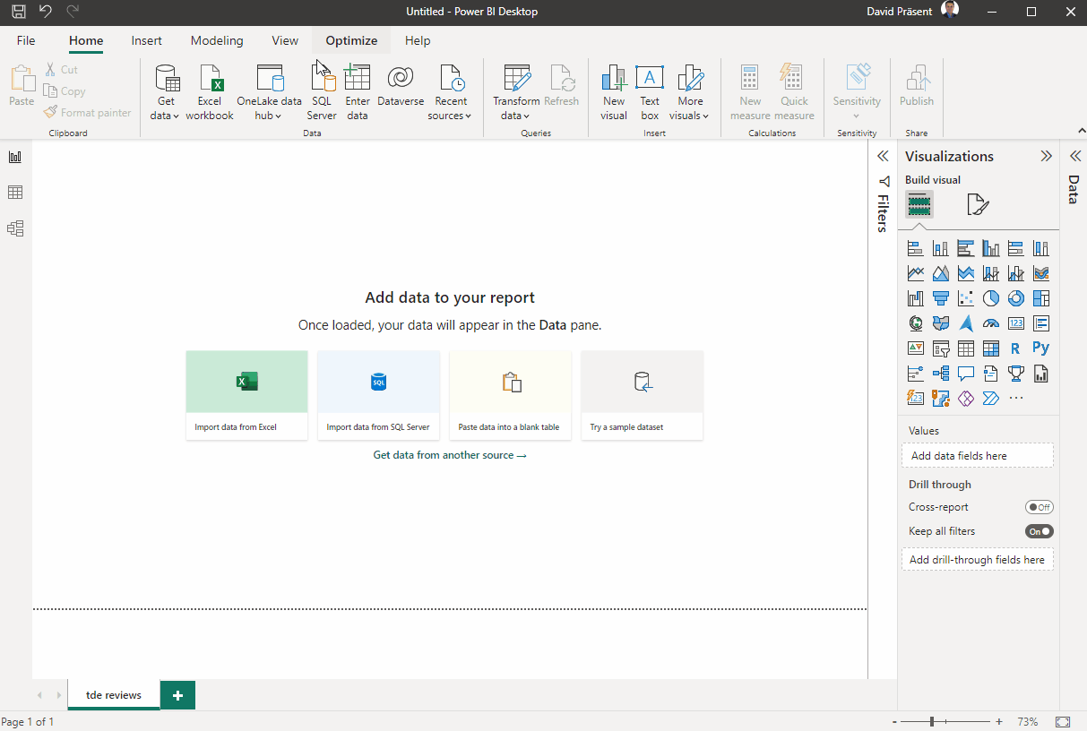This screenshot has height=731, width=1087.
Task: Click Get data from another source link
Action: click(450, 455)
